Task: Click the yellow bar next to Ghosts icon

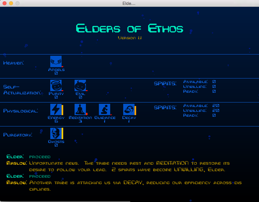Action: coord(62,134)
